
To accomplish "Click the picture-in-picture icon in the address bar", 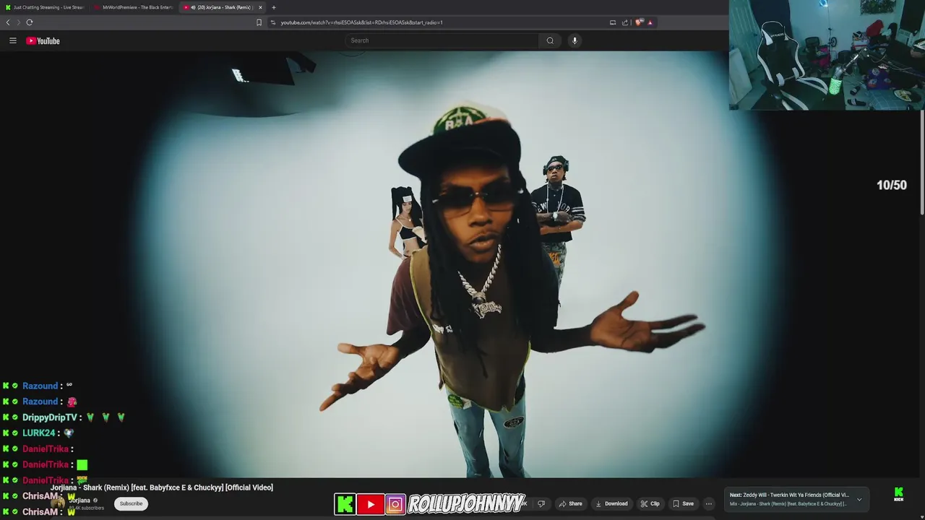I will click(613, 22).
